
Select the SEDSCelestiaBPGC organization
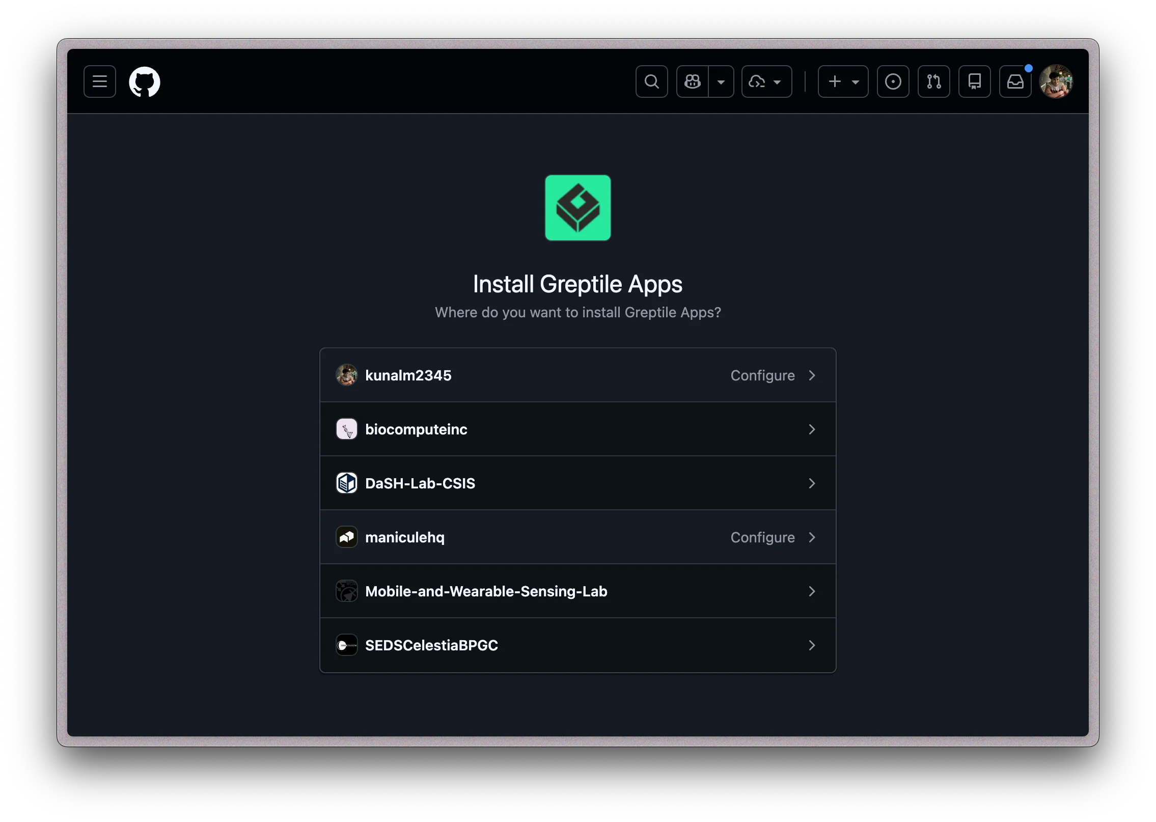[x=578, y=645]
